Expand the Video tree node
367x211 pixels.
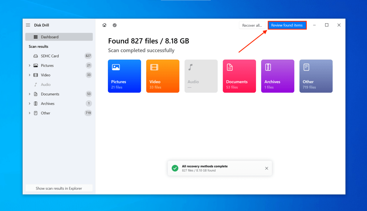tap(29, 75)
